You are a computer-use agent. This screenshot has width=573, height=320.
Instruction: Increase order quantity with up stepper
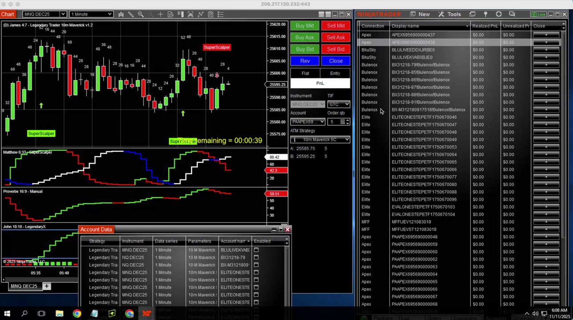click(348, 120)
